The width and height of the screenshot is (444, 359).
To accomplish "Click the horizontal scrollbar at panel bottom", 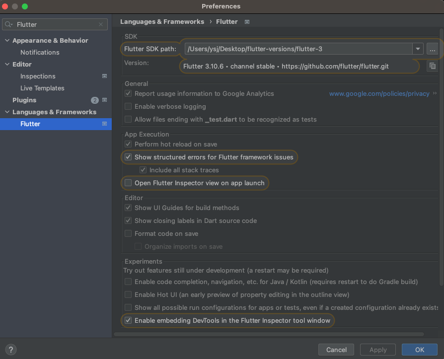I will pos(269,334).
